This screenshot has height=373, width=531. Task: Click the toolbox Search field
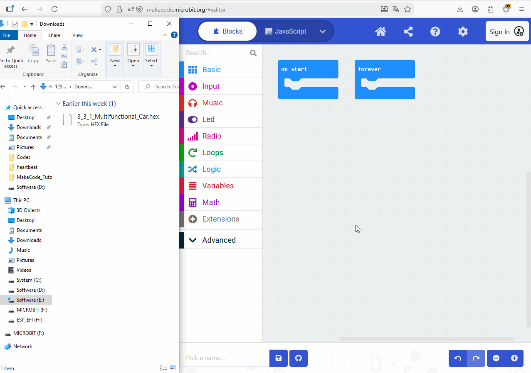coord(215,53)
